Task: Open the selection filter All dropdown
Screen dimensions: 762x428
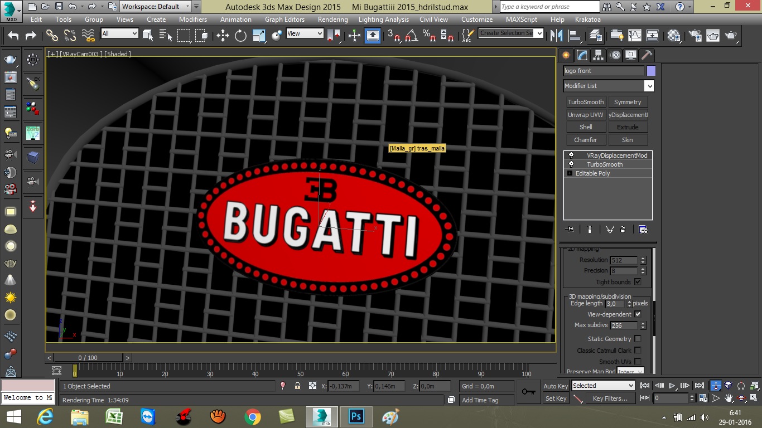Action: (119, 33)
